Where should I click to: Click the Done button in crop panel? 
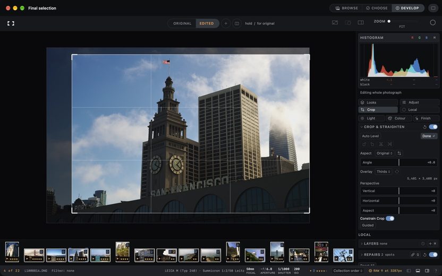(x=429, y=136)
